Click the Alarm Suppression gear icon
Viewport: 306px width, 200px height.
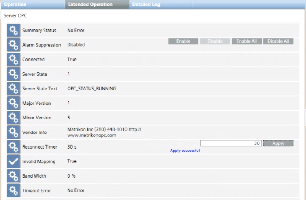tap(14, 45)
